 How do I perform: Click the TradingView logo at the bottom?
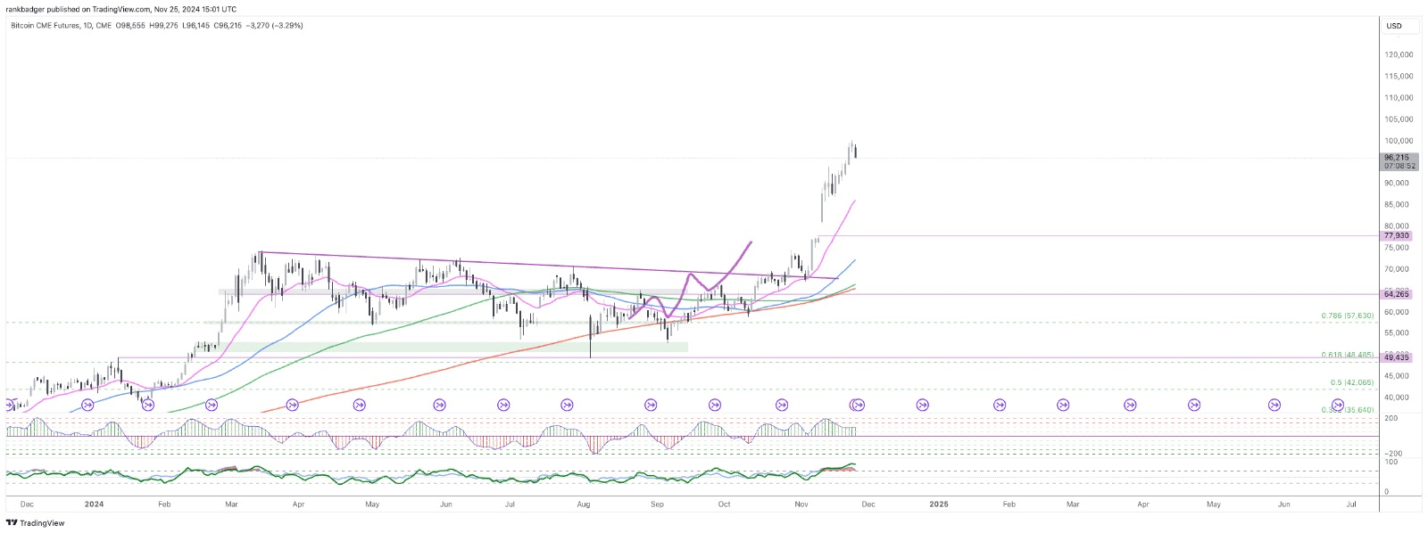pyautogui.click(x=36, y=523)
